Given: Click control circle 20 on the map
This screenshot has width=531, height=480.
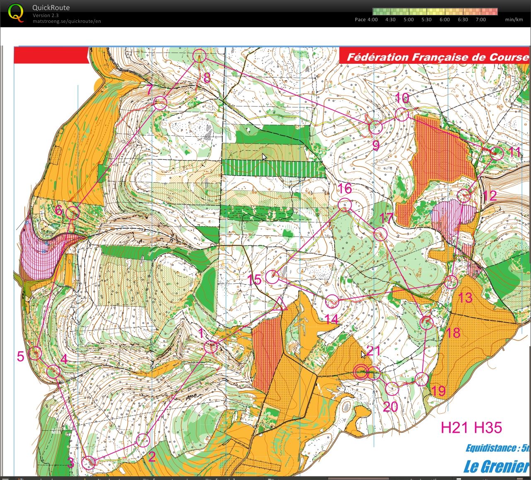Looking at the screenshot, I should coord(392,388).
